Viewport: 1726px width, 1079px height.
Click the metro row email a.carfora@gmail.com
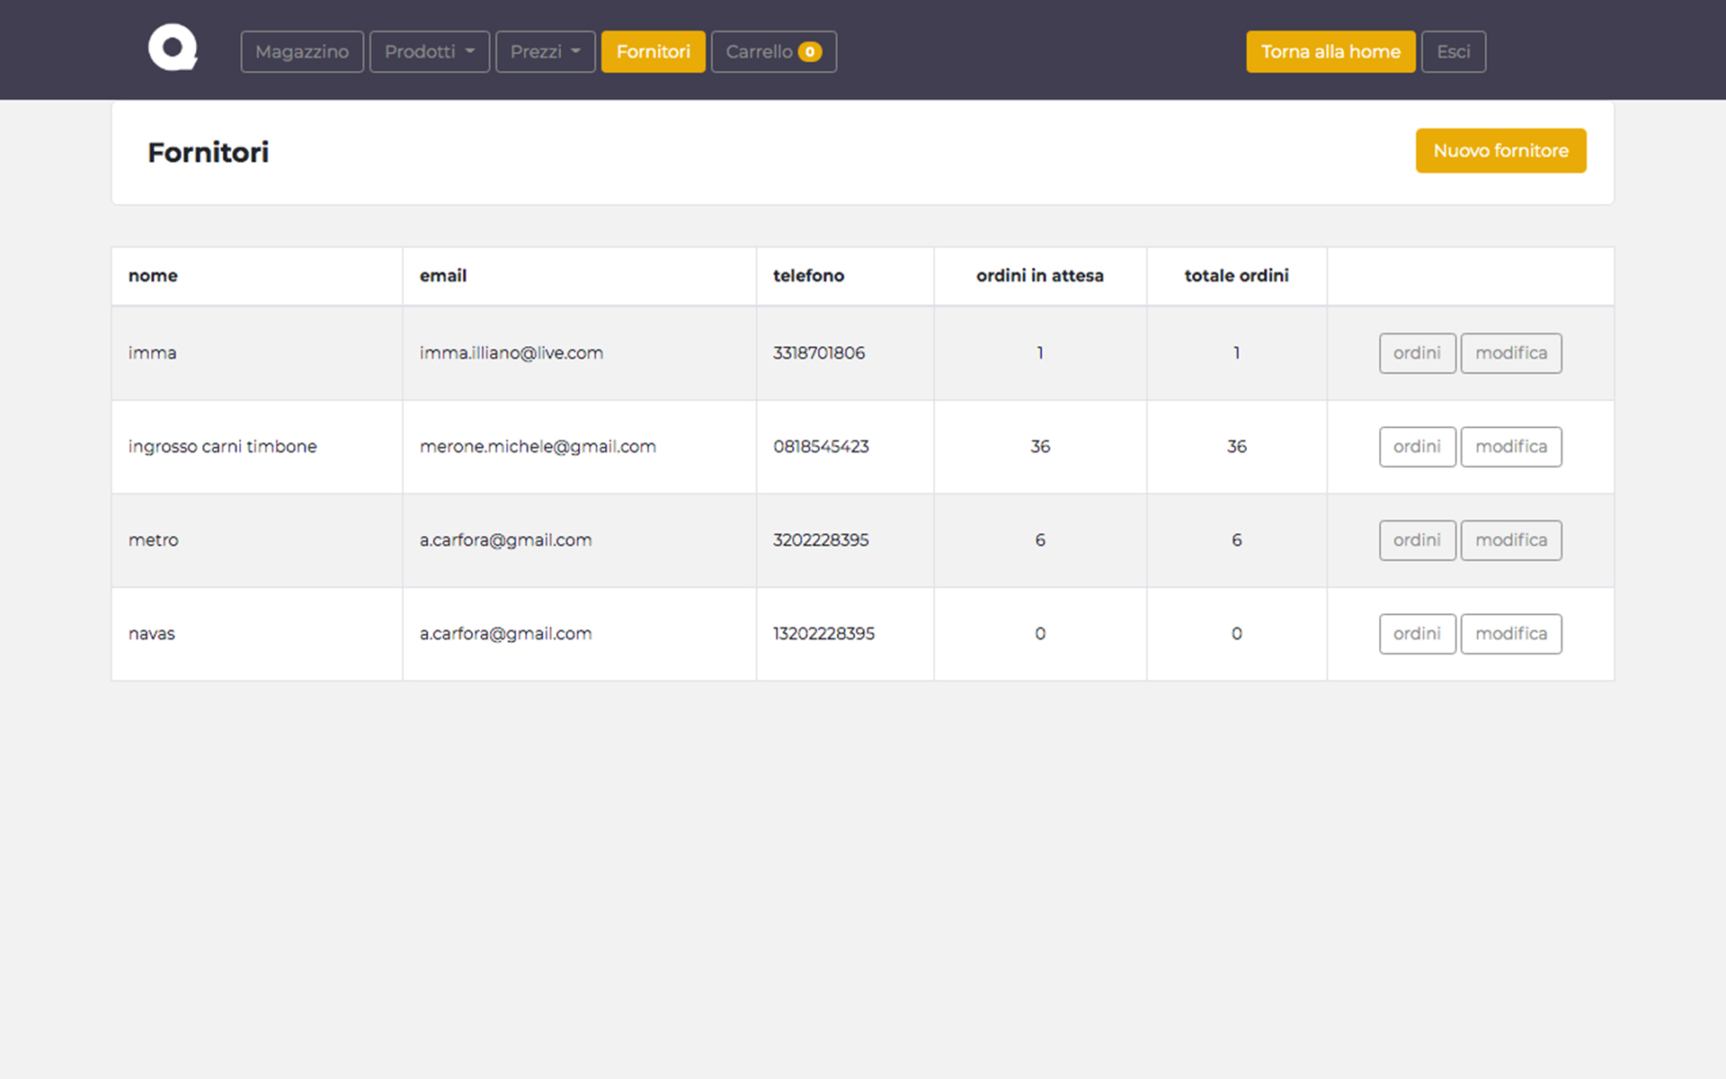pos(505,540)
